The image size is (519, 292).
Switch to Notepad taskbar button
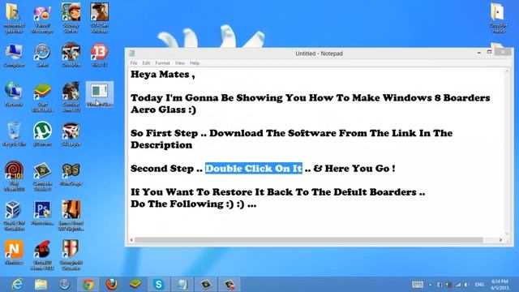182,285
